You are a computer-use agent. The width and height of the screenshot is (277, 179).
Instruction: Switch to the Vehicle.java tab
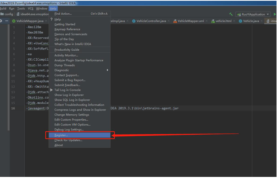[x=251, y=21]
